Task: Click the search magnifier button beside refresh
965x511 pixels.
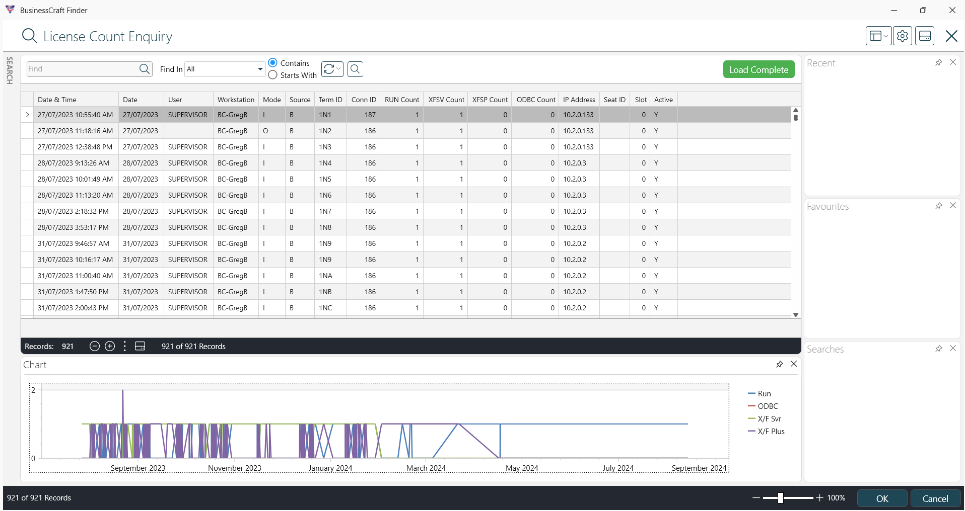Action: 355,69
